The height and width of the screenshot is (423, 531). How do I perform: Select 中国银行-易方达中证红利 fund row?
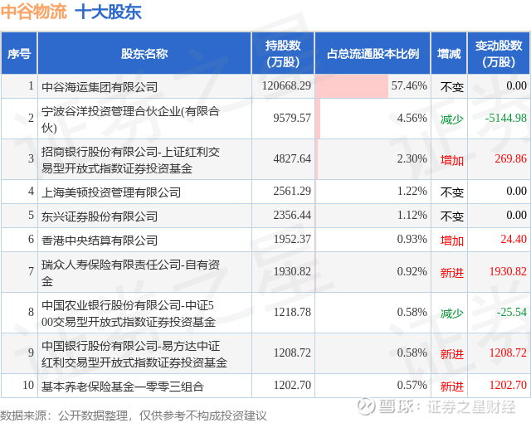coord(134,354)
